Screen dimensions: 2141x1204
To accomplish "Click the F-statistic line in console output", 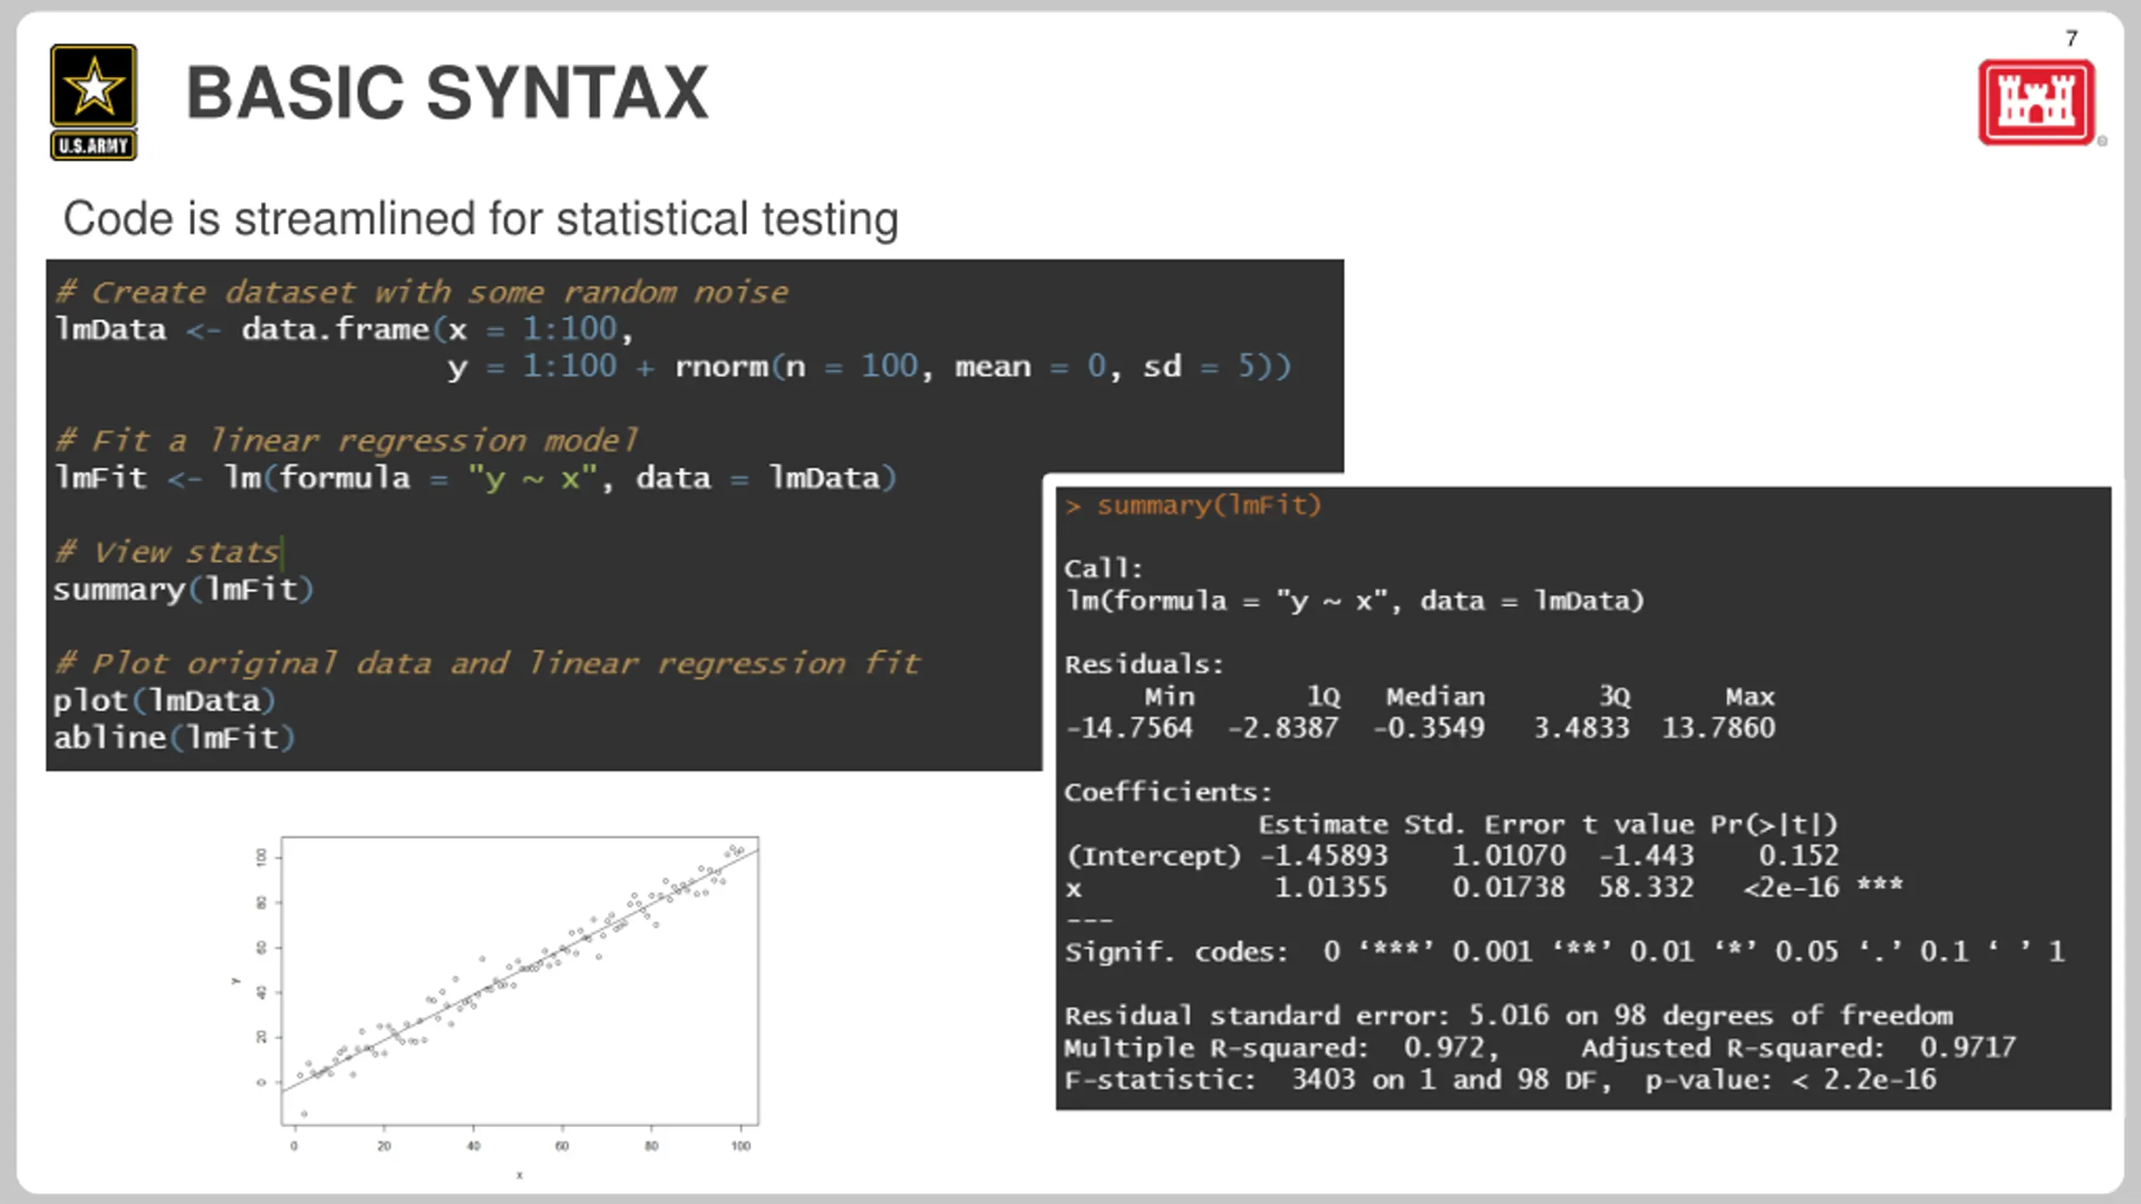I will click(x=1500, y=1079).
